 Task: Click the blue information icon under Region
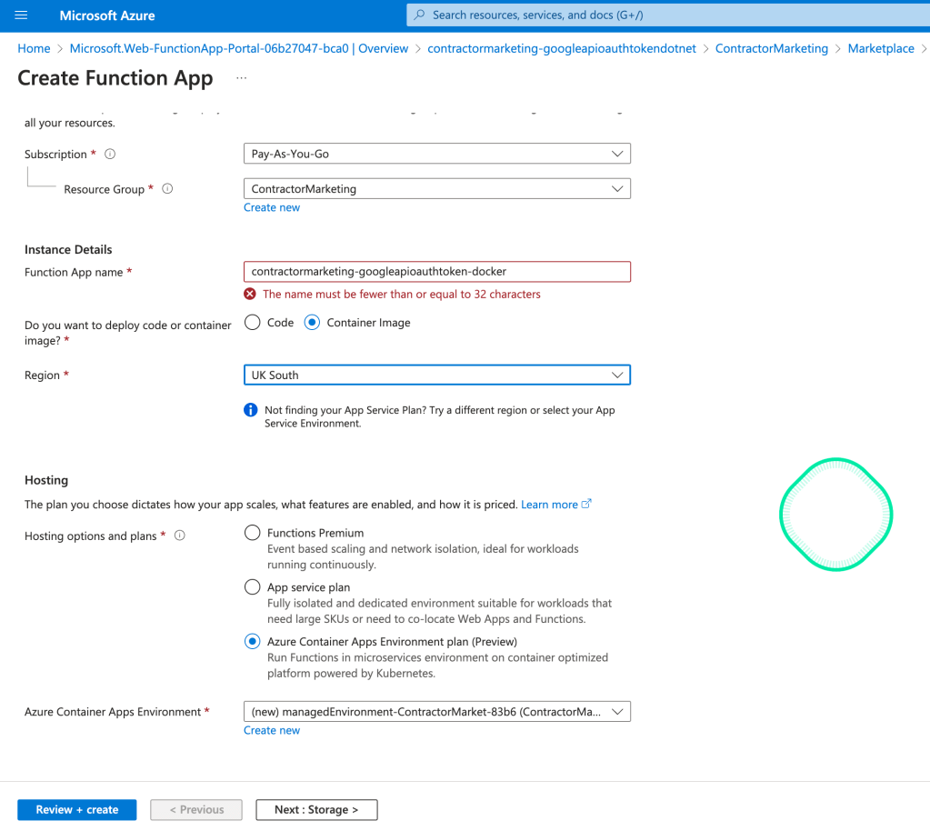(x=251, y=410)
